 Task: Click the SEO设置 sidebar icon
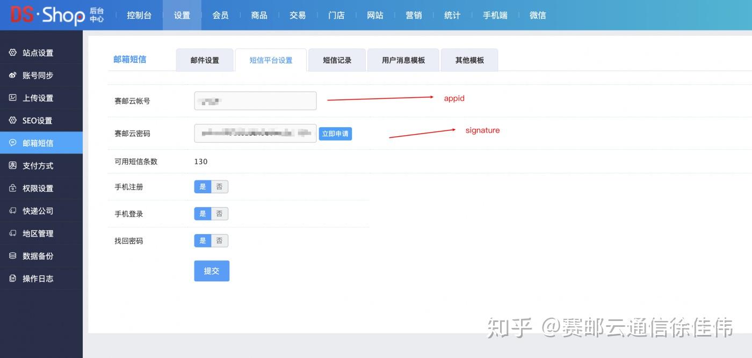(13, 120)
